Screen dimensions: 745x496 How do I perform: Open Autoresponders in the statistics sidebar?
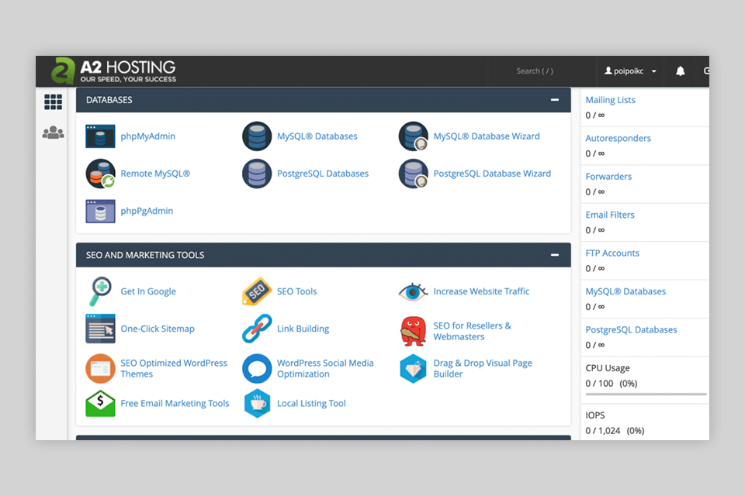(619, 139)
